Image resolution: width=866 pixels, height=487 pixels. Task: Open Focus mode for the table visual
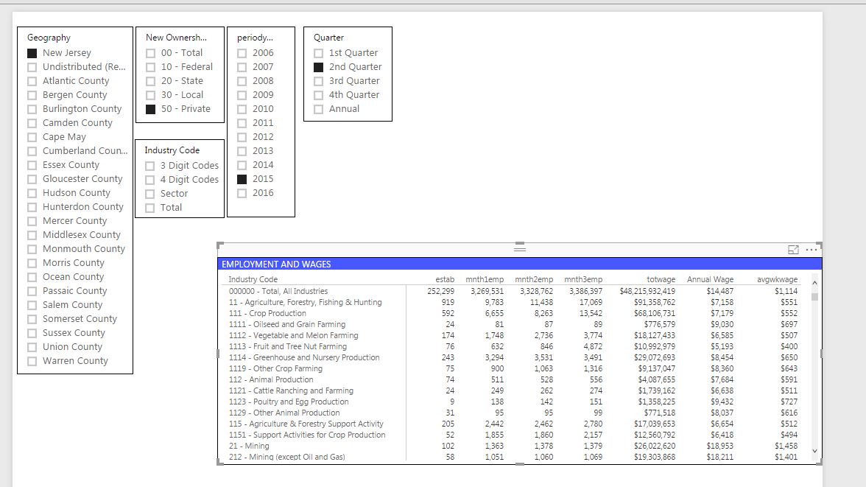click(x=793, y=249)
